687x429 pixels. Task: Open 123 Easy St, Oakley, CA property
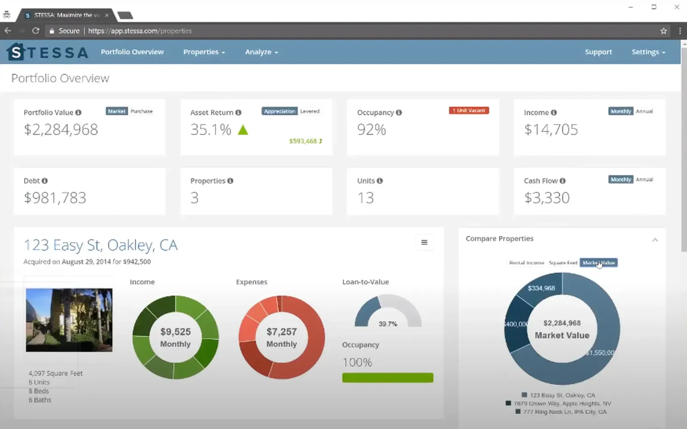(x=100, y=245)
